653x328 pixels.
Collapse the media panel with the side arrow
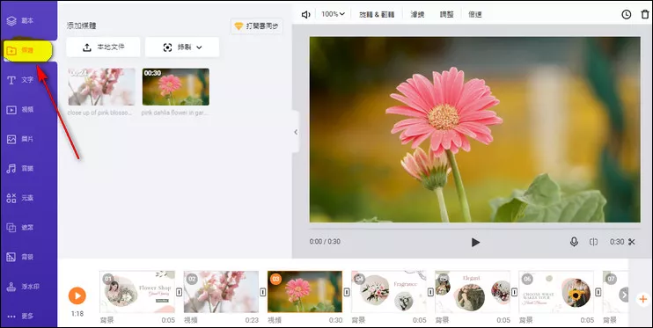[x=296, y=132]
